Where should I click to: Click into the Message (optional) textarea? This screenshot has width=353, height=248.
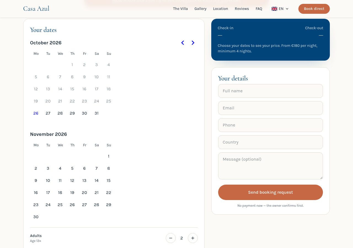pos(271,166)
